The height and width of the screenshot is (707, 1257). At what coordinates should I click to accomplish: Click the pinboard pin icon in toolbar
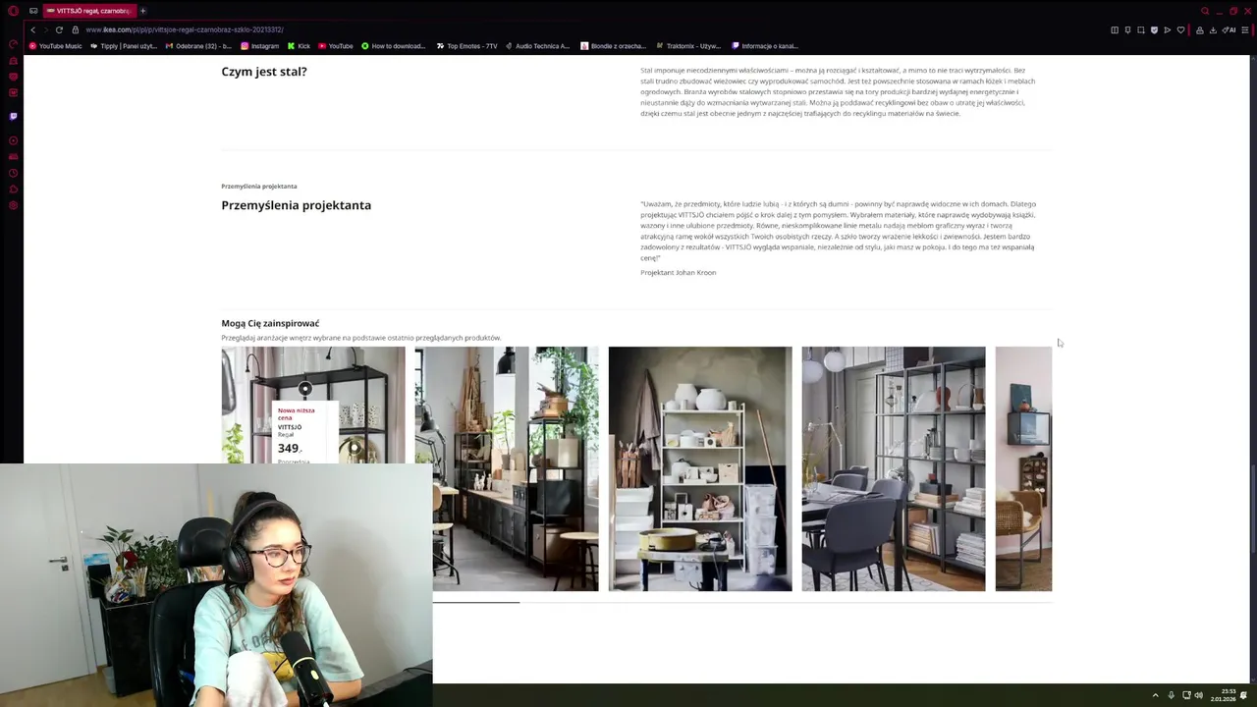1127,30
